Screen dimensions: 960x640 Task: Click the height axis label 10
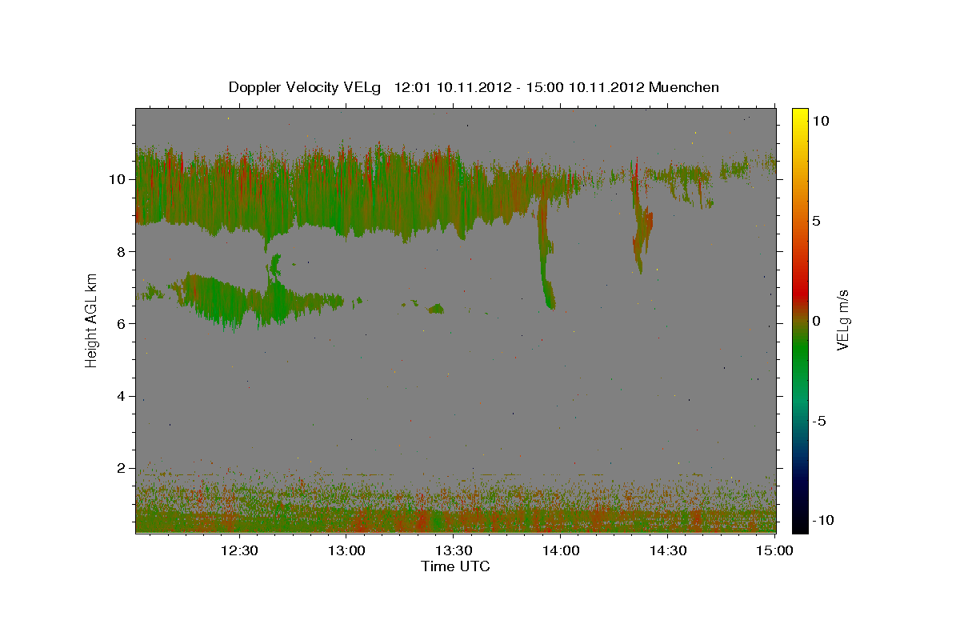(117, 179)
